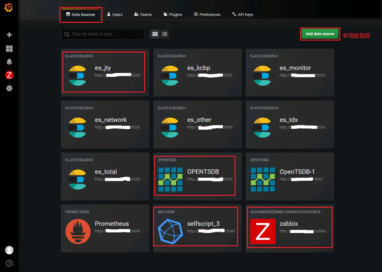Click the es_total Elasticsearch logo
Image resolution: width=382 pixels, height=272 pixels.
(77, 180)
